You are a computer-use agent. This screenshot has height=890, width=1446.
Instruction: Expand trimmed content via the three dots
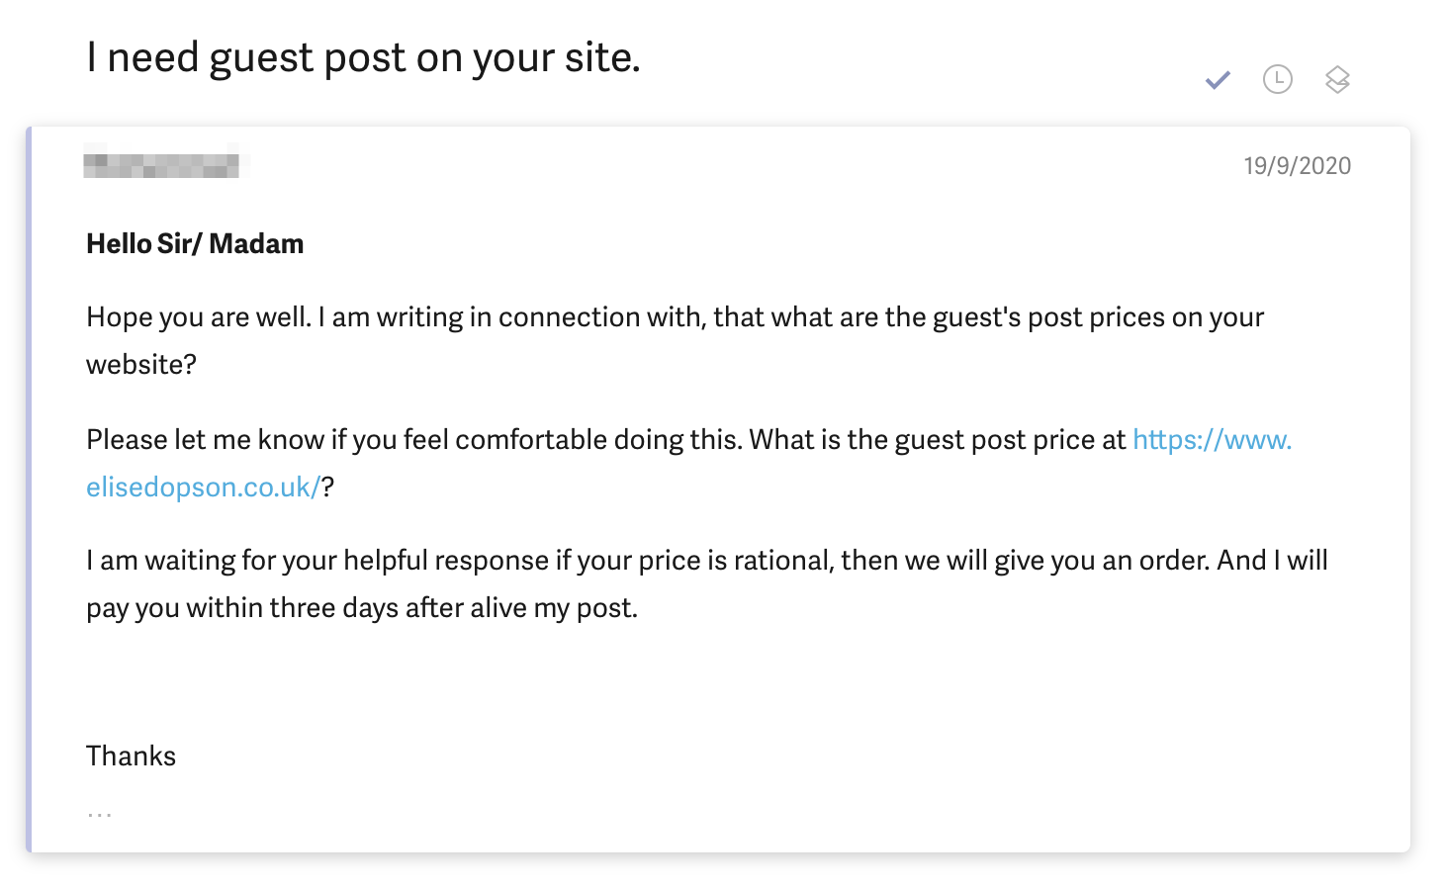(x=99, y=815)
